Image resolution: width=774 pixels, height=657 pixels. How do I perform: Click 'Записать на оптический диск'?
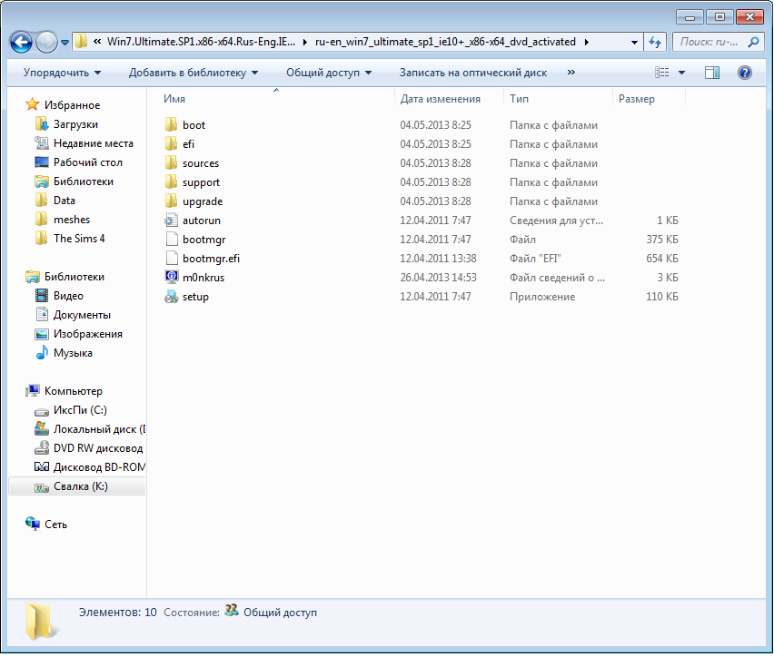click(473, 73)
